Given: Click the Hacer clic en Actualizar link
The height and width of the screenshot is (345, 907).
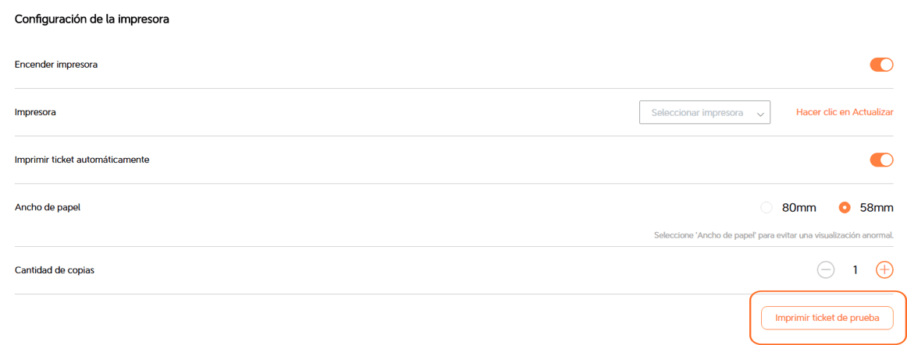Looking at the screenshot, I should 844,112.
